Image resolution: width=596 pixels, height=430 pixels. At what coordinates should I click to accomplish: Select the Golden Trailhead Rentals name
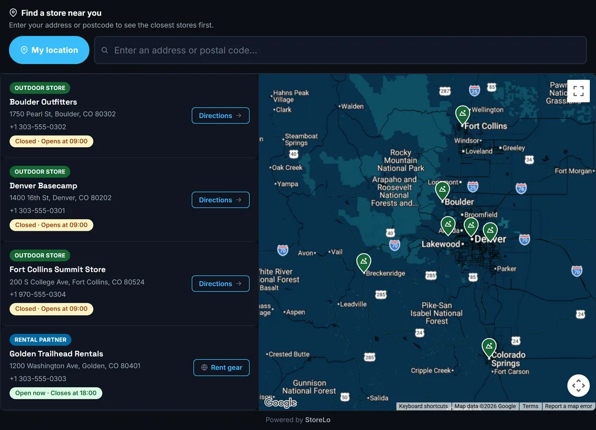click(x=56, y=354)
